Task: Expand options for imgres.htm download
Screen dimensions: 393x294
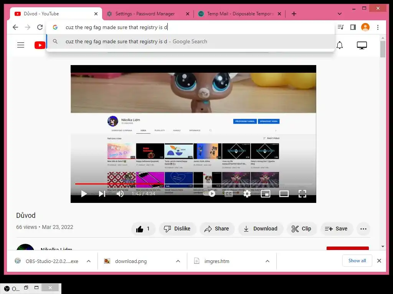Action: 268,261
